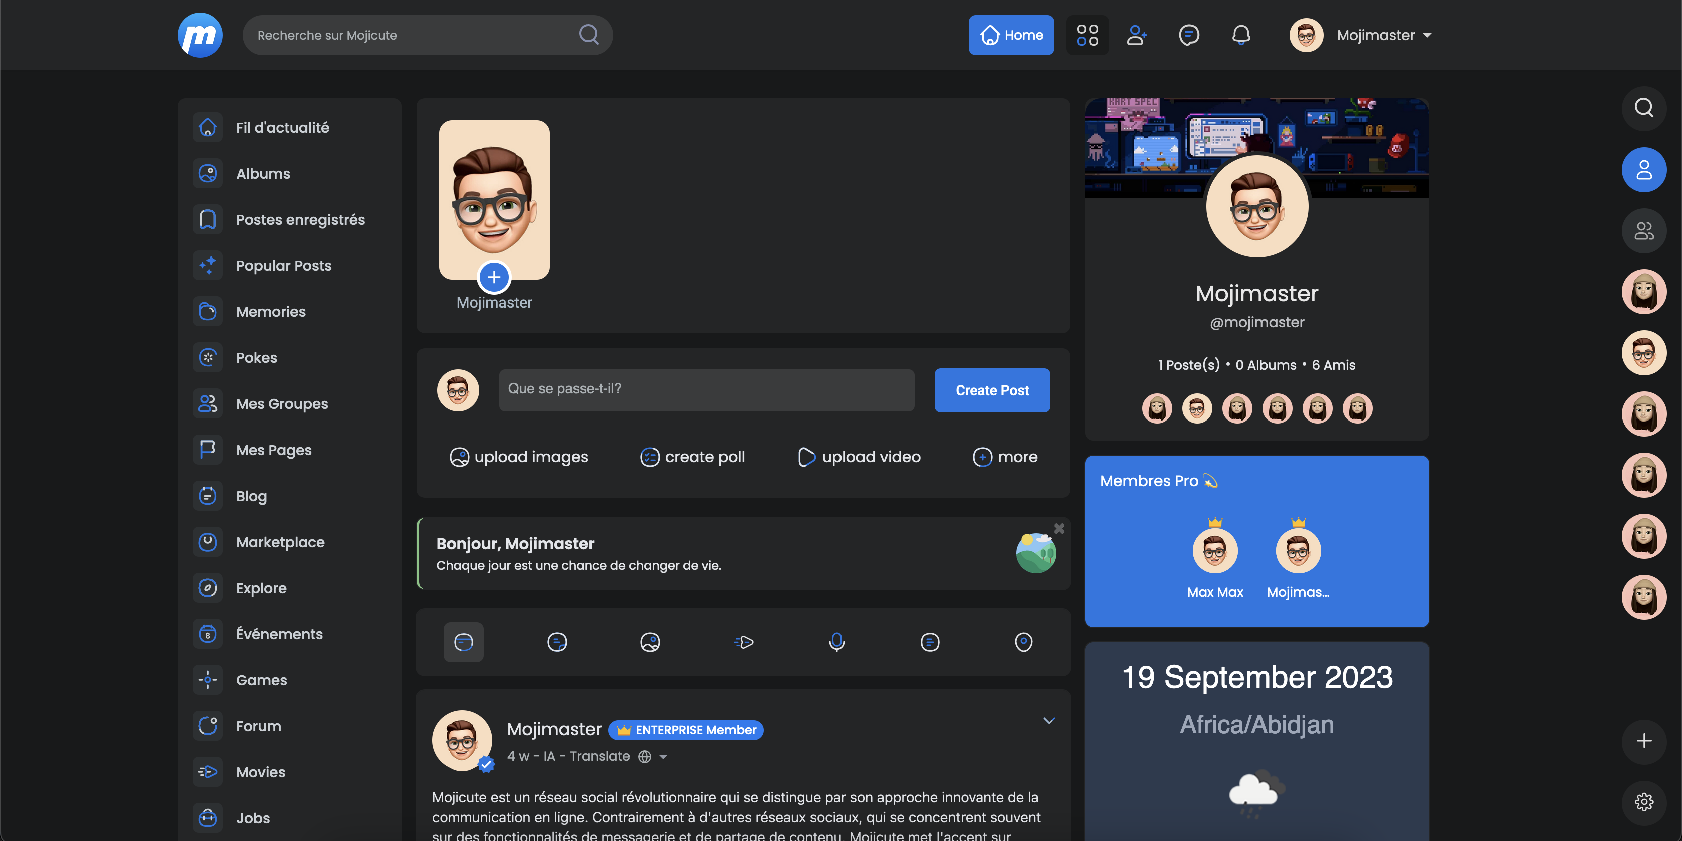The image size is (1682, 841).
Task: Open Marketplace in left menu
Action: coord(280,542)
